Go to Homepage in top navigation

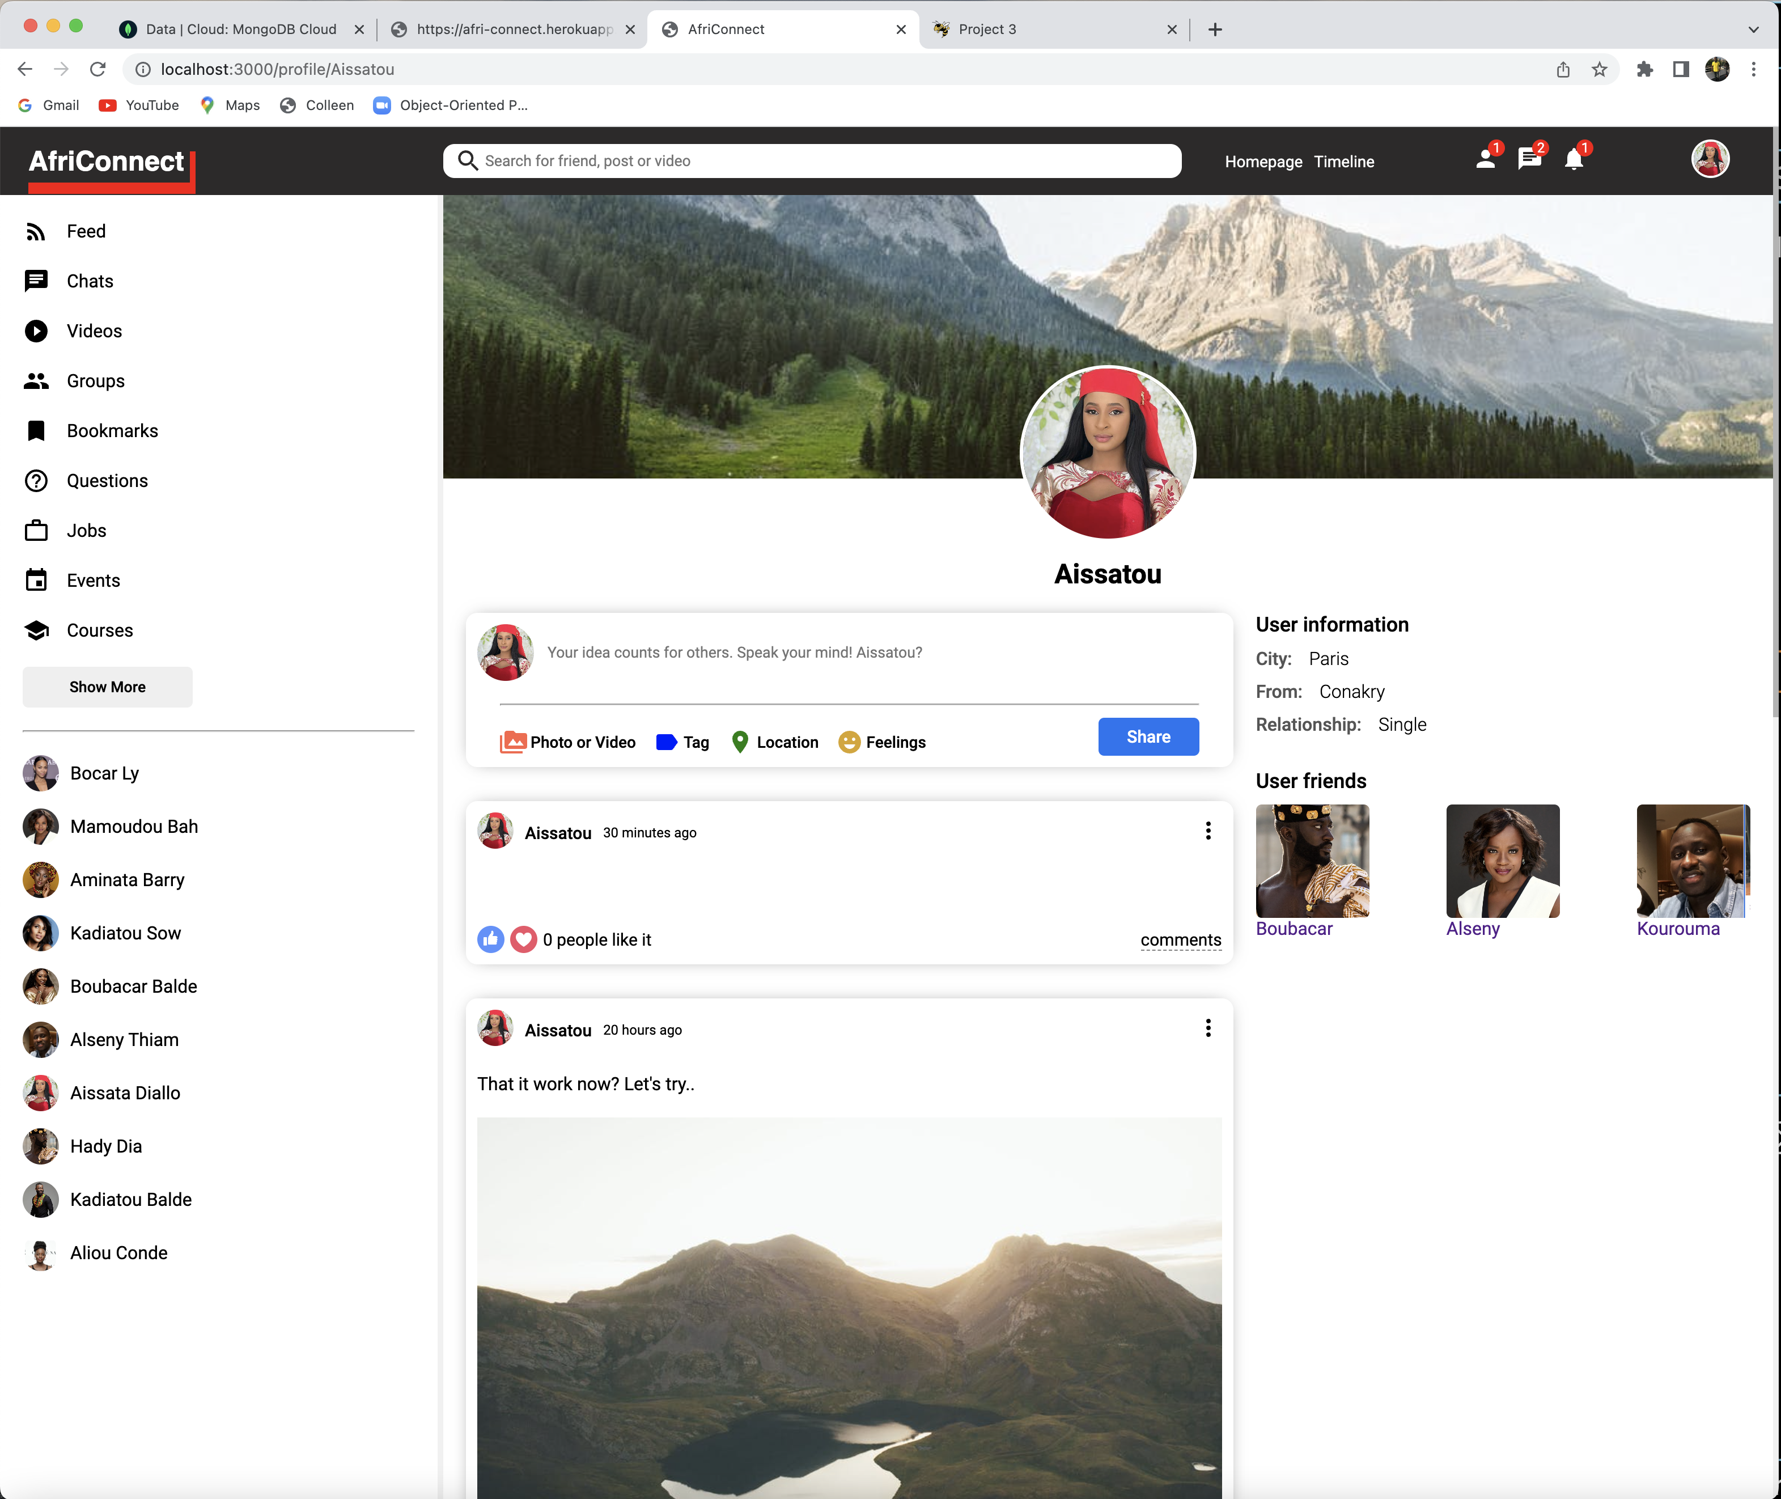(1263, 162)
